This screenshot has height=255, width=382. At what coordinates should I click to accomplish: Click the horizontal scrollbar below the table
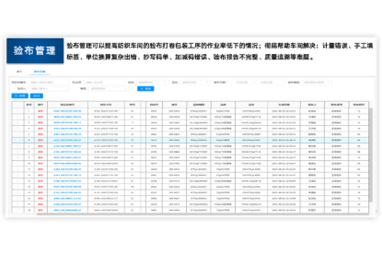pyautogui.click(x=191, y=214)
